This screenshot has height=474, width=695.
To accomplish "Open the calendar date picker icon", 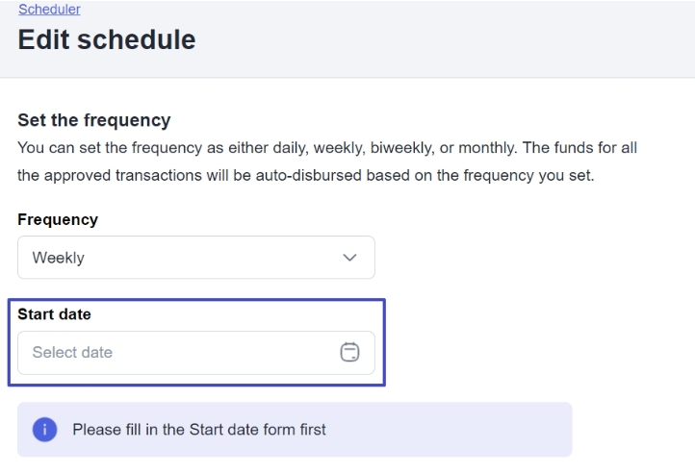I will (x=349, y=353).
